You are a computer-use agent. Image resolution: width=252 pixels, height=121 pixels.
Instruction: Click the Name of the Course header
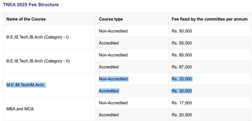[26, 19]
